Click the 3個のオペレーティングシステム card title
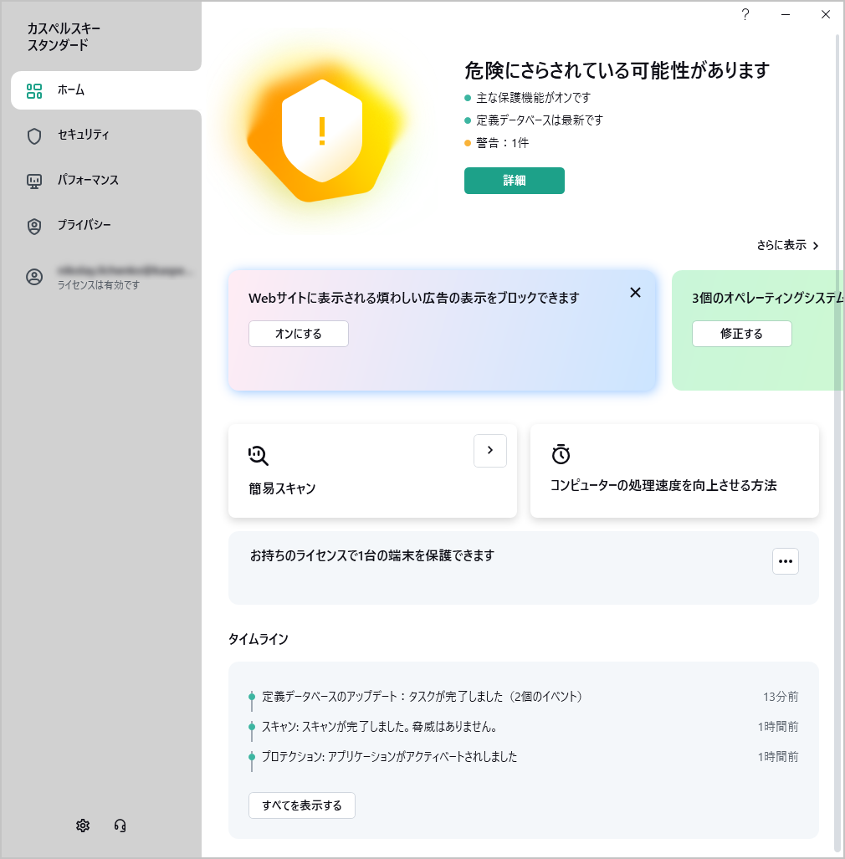845x859 pixels. click(768, 298)
